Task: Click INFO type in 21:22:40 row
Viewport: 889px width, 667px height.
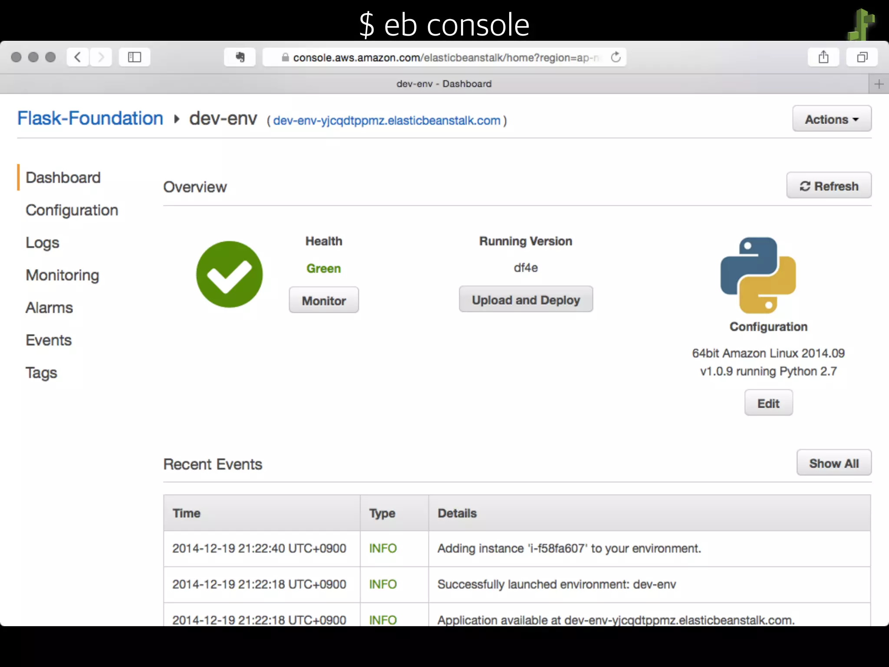Action: [x=383, y=548]
